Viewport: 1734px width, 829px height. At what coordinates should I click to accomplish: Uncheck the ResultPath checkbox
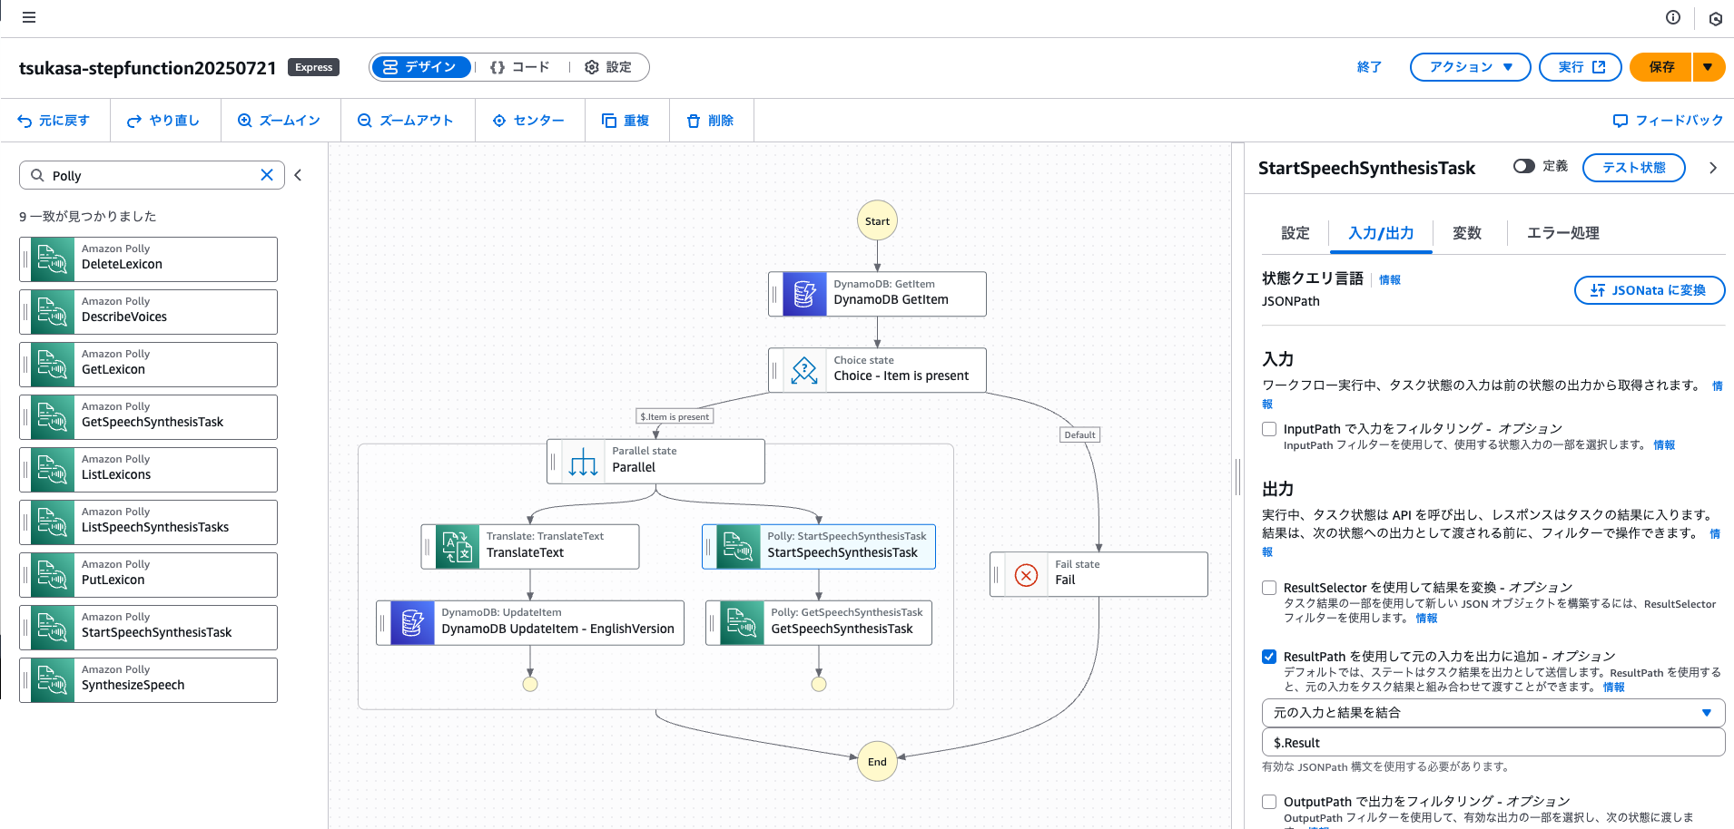click(x=1269, y=657)
